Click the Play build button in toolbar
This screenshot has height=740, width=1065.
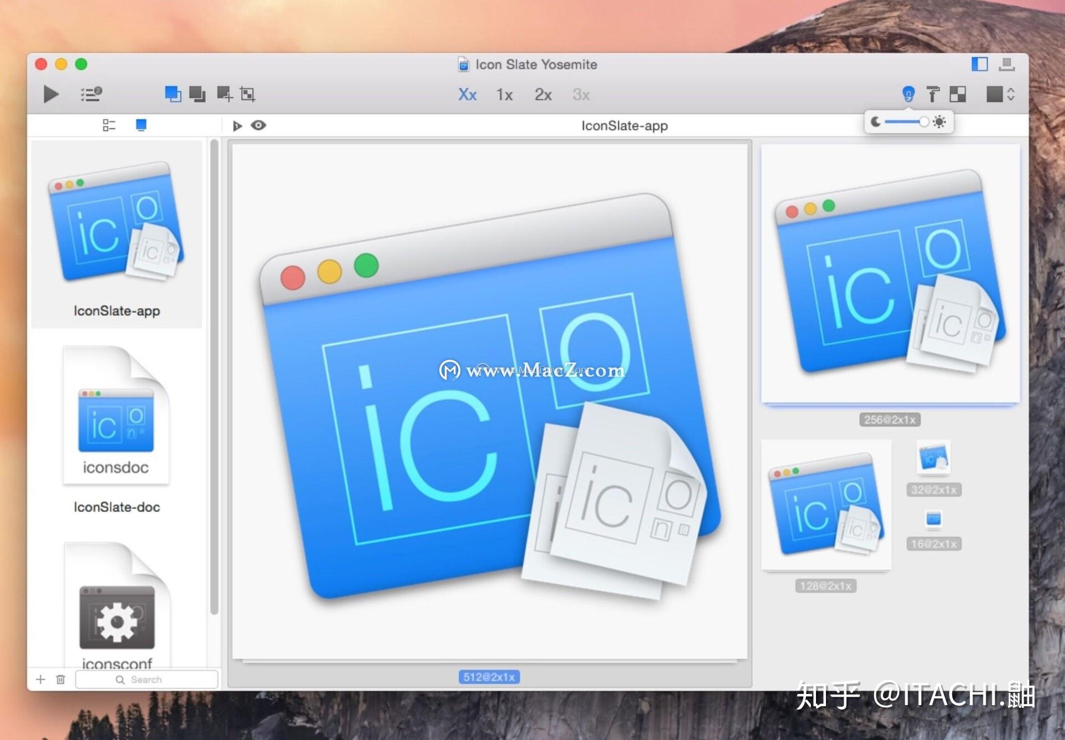[51, 94]
